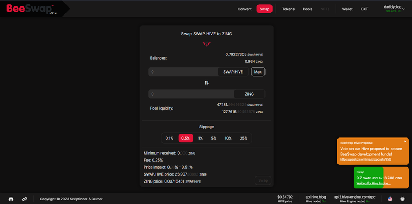The image size is (412, 204).
Task: Swap token direction with arrows icon
Action: [x=207, y=83]
